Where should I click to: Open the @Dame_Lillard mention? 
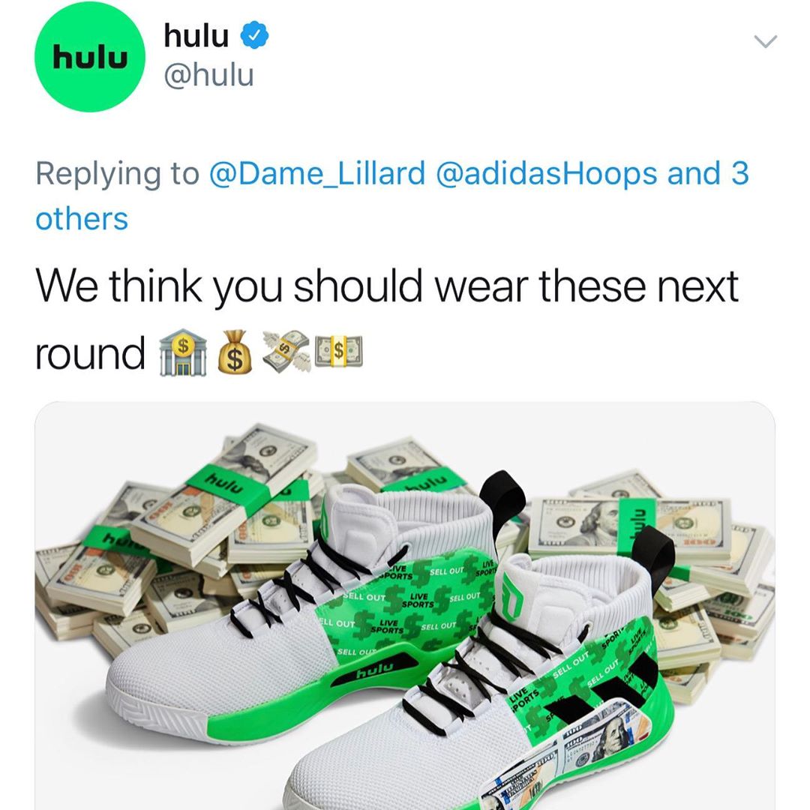point(317,173)
